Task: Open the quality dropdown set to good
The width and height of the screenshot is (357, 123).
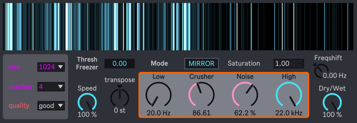Action: [x=51, y=106]
